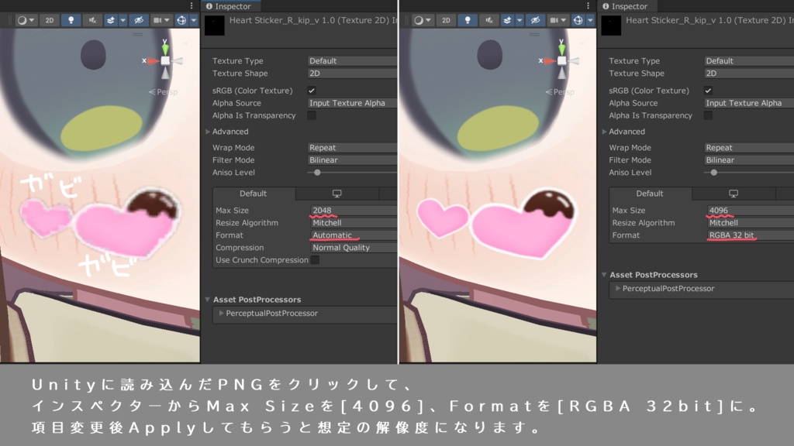
Task: Open Max Size 4096 dropdown in right Inspector
Action: [751, 211]
